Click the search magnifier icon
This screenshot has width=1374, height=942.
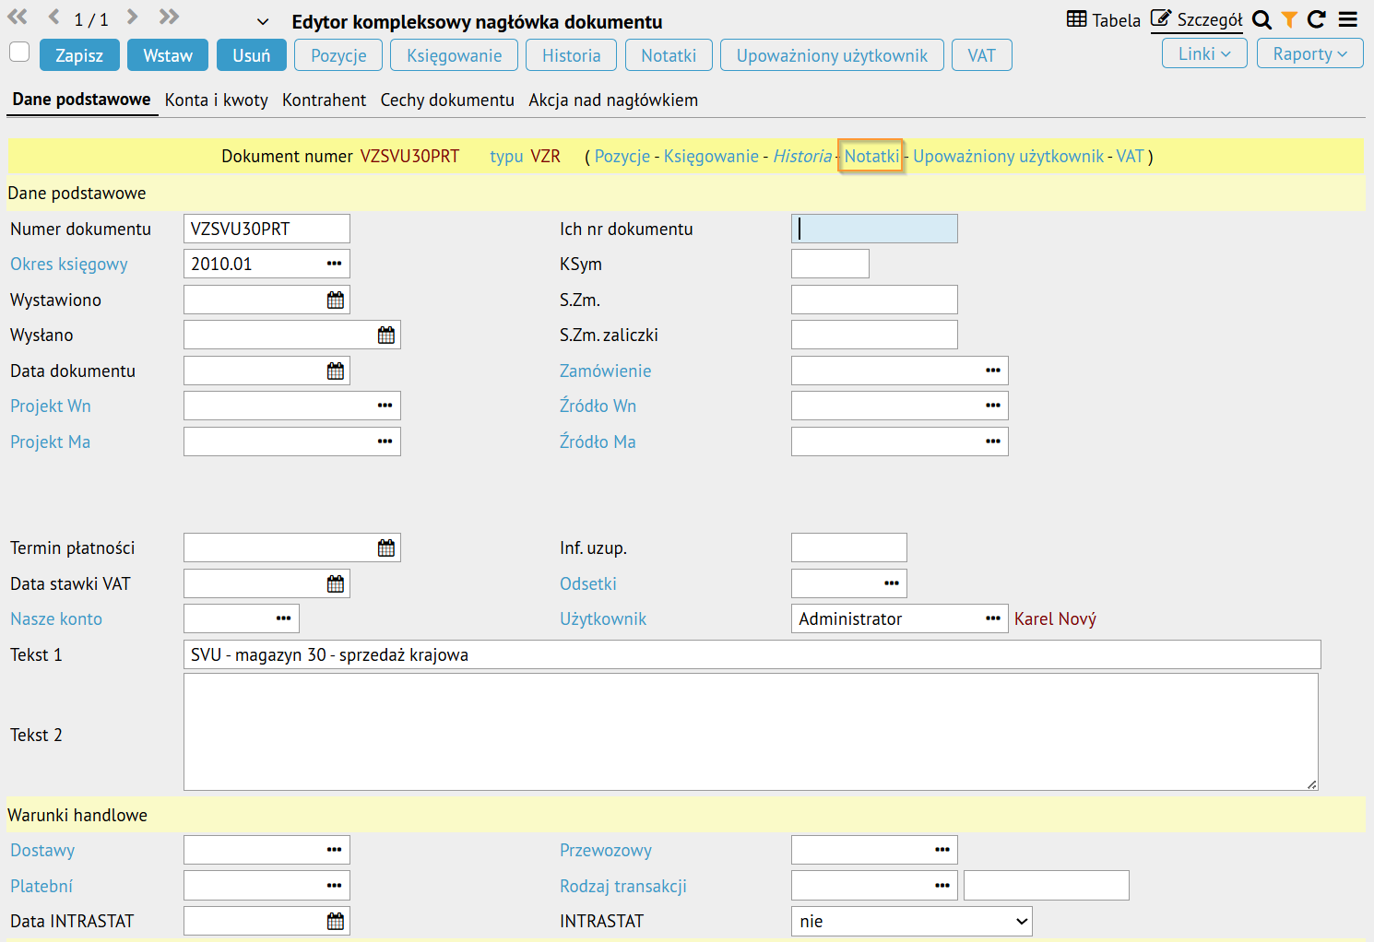(1261, 19)
